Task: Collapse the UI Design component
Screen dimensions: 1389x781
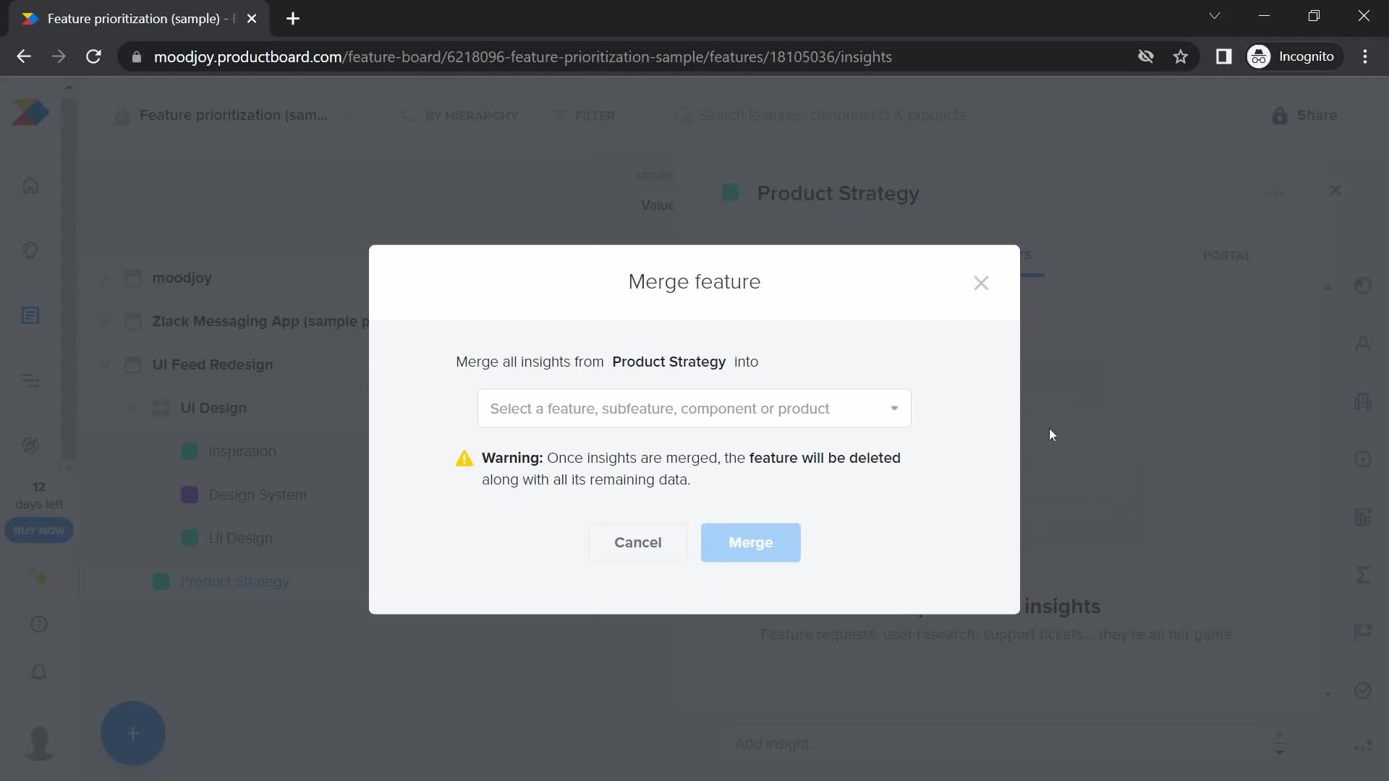Action: coord(132,408)
